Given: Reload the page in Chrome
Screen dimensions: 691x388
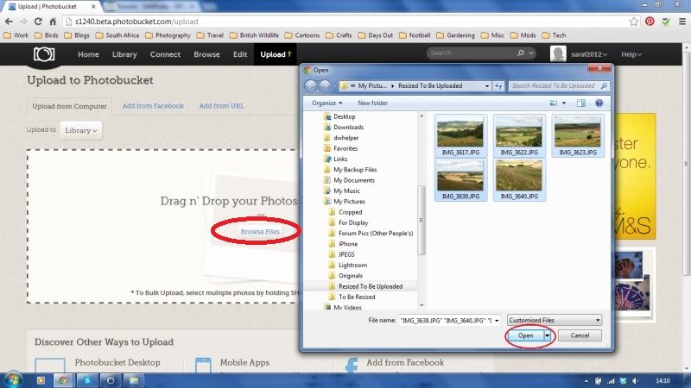Looking at the screenshot, I should (38, 21).
